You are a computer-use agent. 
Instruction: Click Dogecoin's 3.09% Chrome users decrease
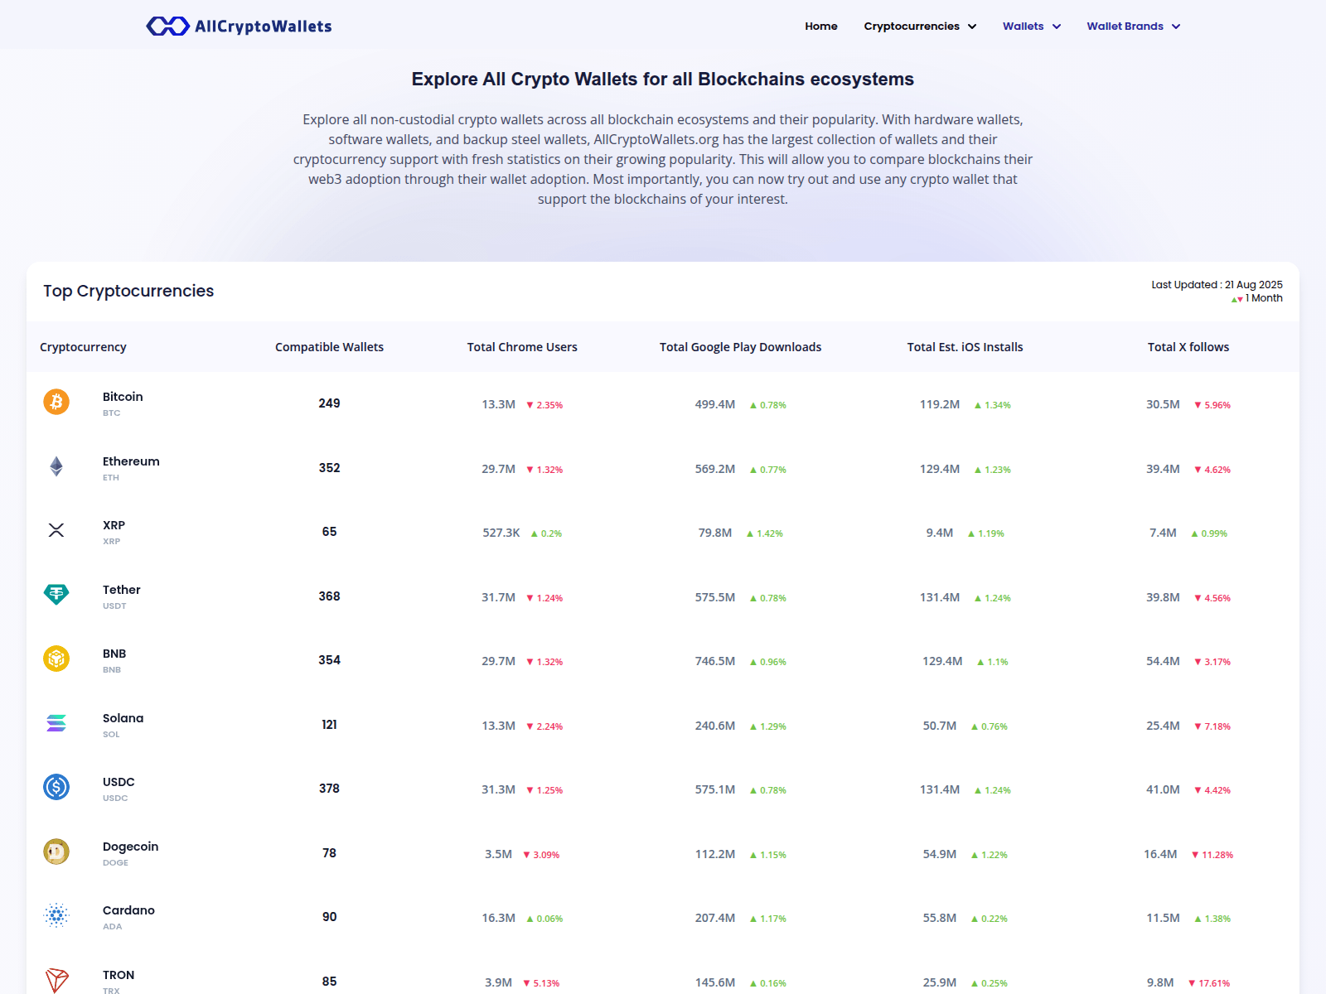(541, 855)
